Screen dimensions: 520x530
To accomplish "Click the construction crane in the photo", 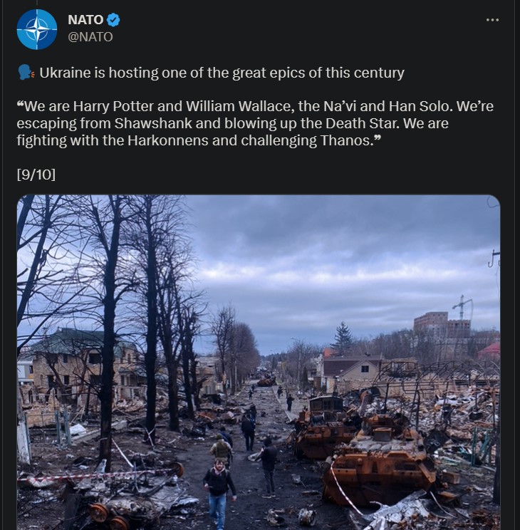I will (x=462, y=307).
